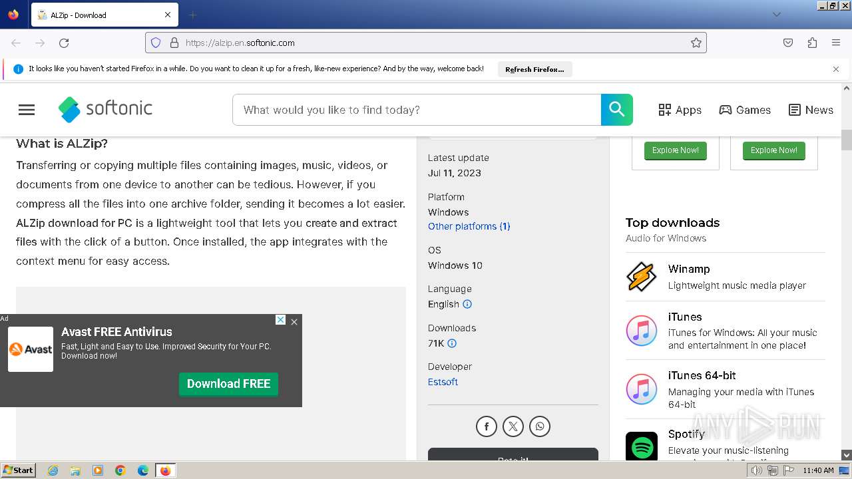Click the Softonic logo

click(105, 109)
